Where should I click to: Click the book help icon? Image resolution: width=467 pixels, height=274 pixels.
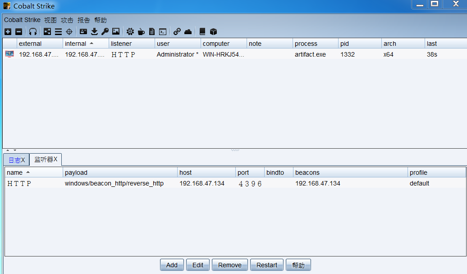pos(202,31)
